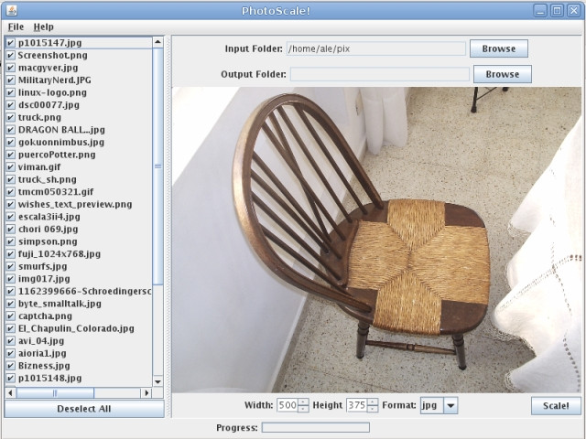Close the PhotoScale! window

pyautogui.click(x=574, y=10)
